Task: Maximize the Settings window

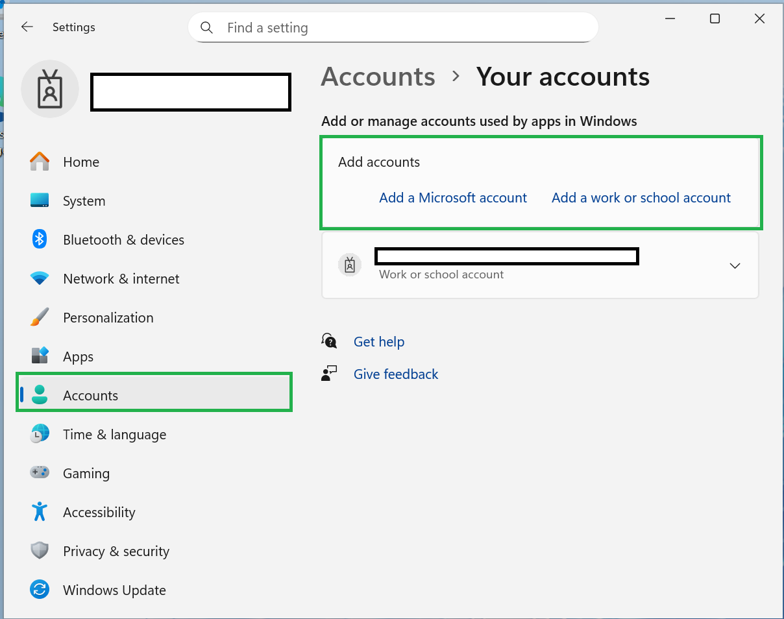Action: click(715, 19)
